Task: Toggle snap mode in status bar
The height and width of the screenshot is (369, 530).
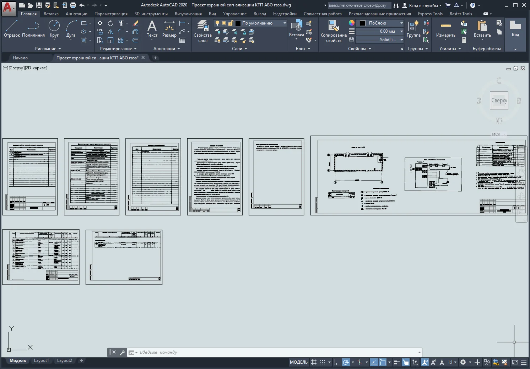Action: pos(323,362)
